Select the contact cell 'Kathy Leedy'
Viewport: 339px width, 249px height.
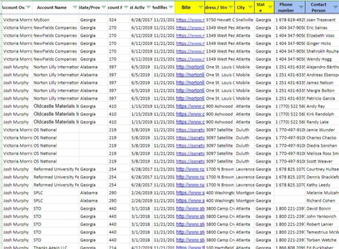tap(322, 185)
